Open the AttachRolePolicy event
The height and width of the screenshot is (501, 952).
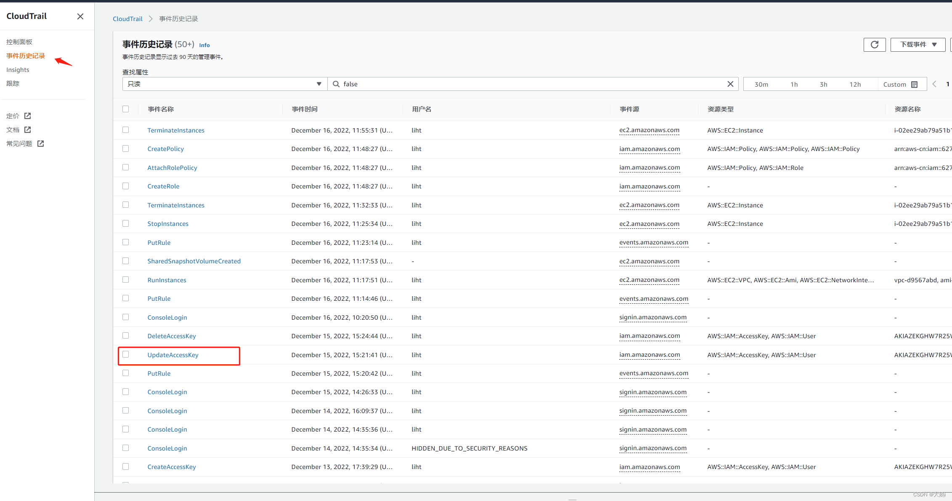(172, 168)
